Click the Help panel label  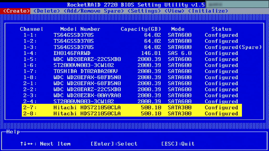point(13,132)
